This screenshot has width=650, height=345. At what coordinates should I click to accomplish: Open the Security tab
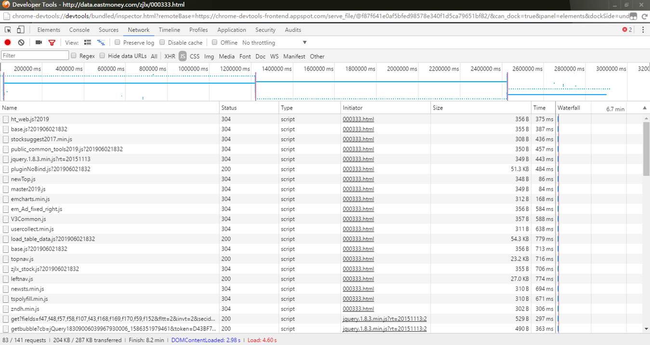265,30
